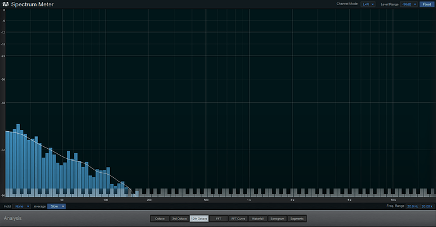
Task: Open the Hold None dropdown
Action: pyautogui.click(x=21, y=206)
